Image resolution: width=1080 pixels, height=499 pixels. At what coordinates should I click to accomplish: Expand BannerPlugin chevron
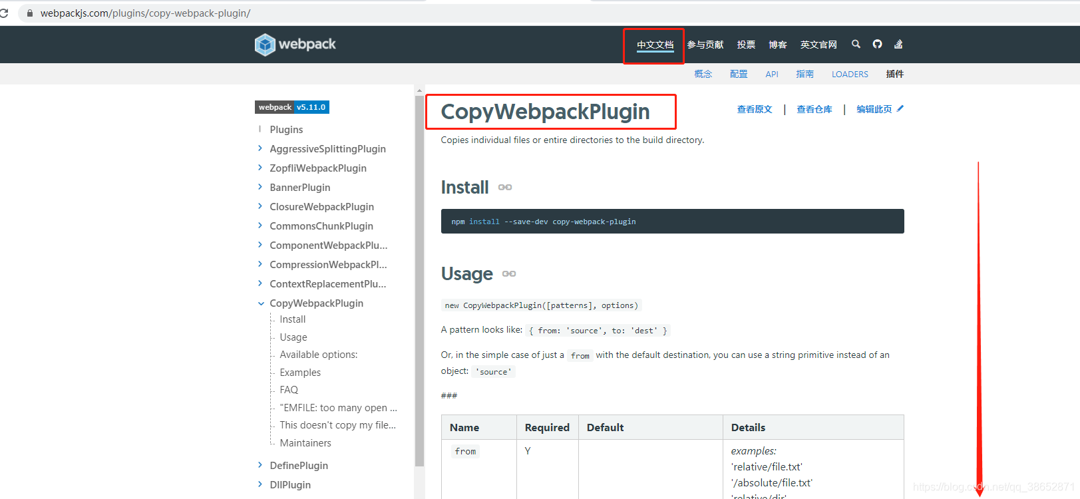260,187
